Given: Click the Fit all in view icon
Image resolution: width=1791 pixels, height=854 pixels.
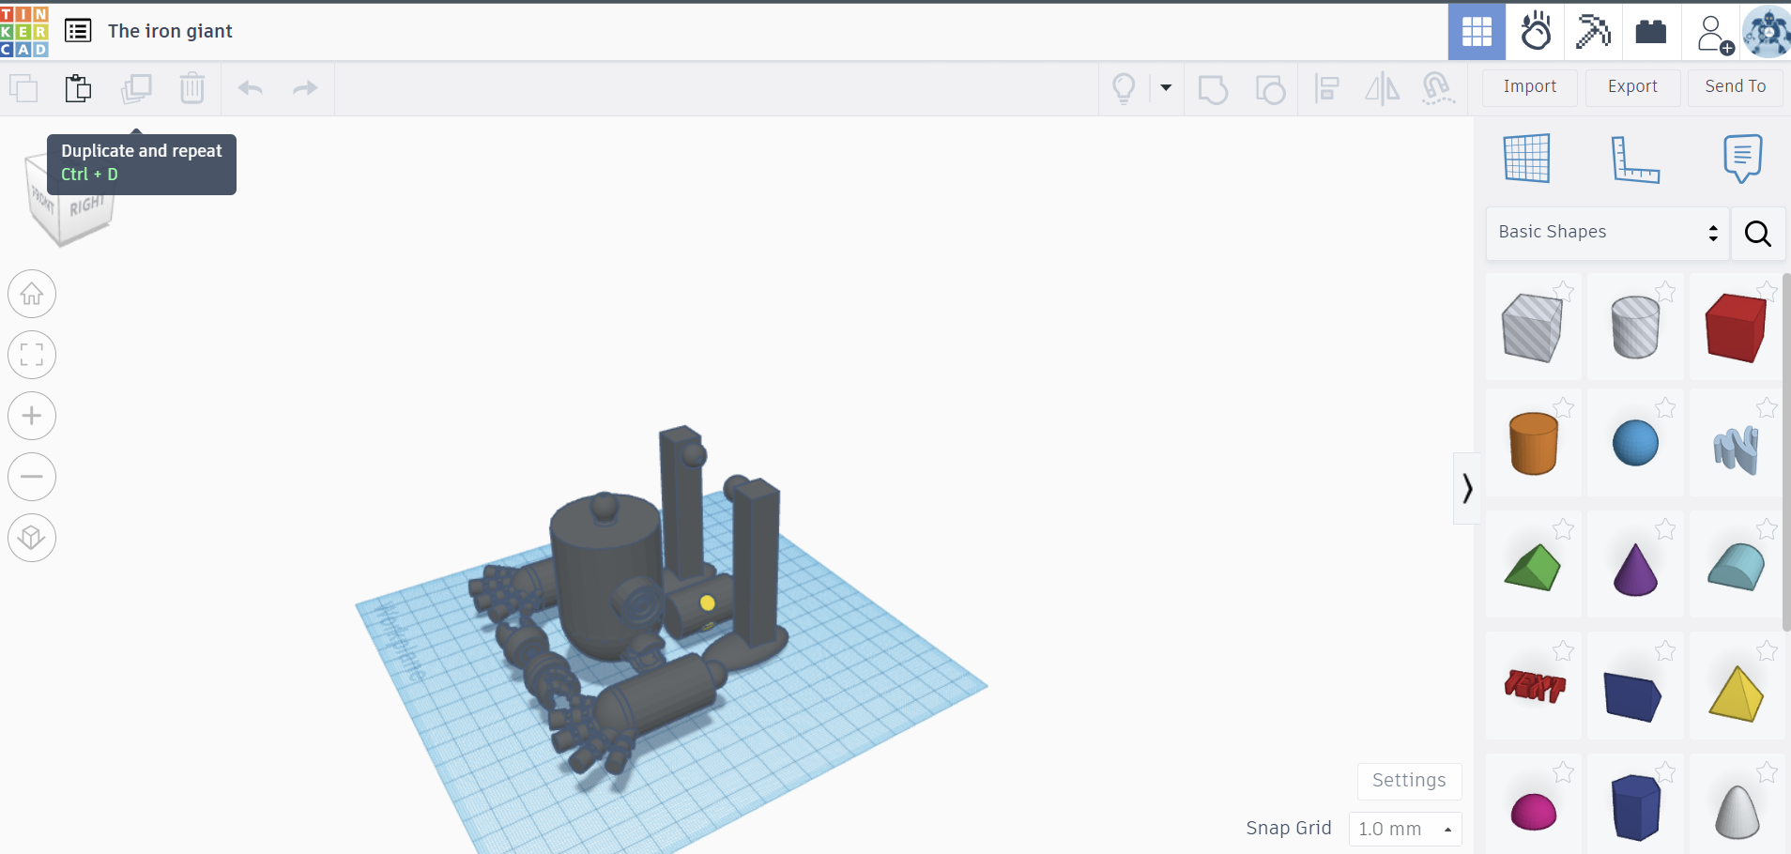Looking at the screenshot, I should 32,356.
